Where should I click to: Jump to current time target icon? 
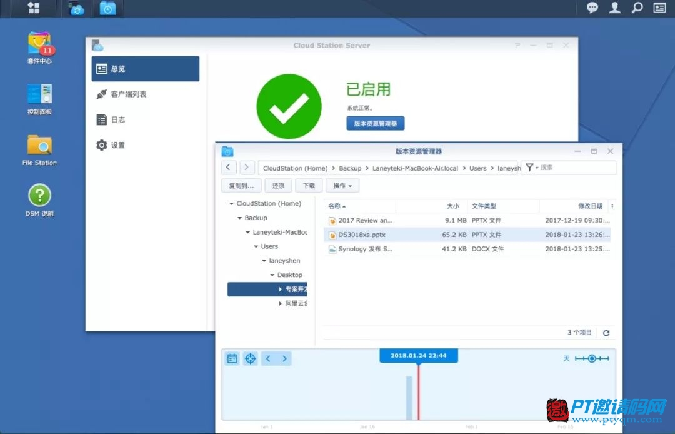click(x=250, y=358)
